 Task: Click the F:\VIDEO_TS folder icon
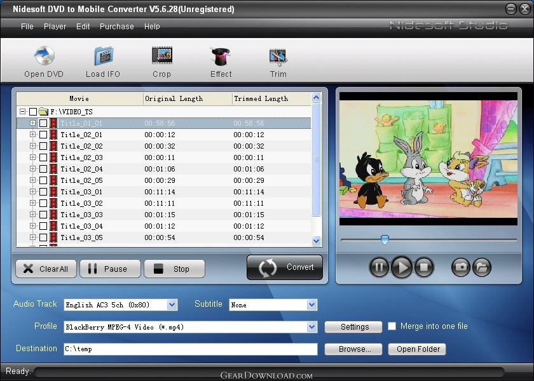click(x=43, y=111)
